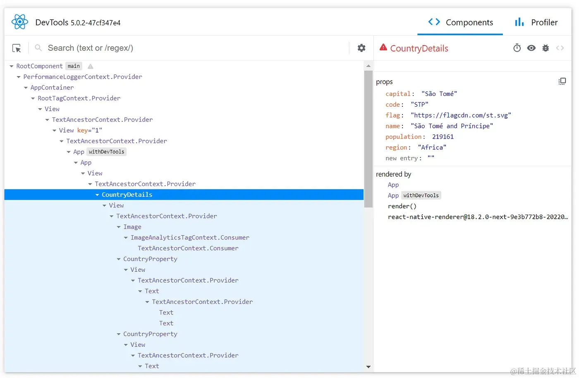Click the react-native-renderer version entry
The image size is (579, 378).
click(478, 217)
